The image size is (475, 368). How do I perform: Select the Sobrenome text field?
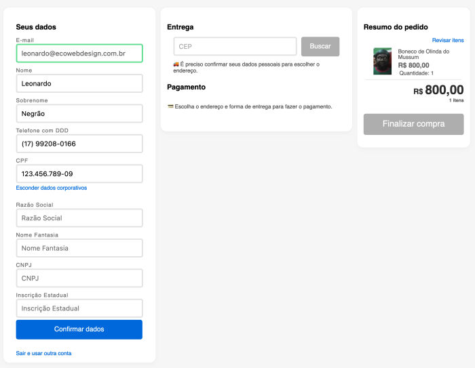tap(79, 113)
